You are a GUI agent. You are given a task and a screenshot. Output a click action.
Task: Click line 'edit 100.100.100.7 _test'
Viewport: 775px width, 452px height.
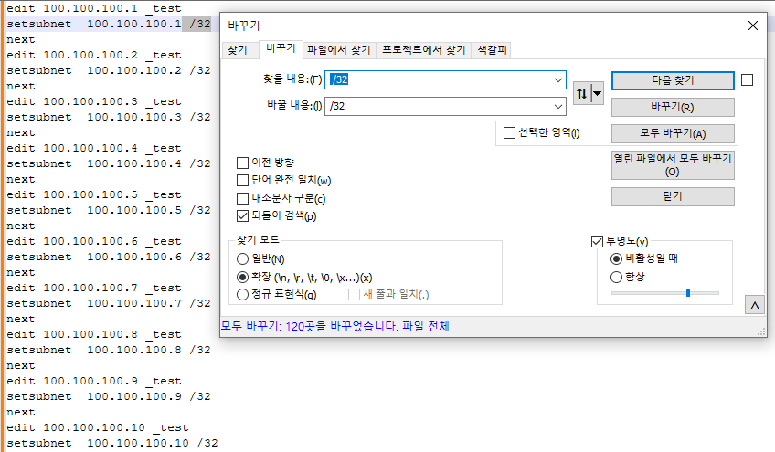click(94, 288)
